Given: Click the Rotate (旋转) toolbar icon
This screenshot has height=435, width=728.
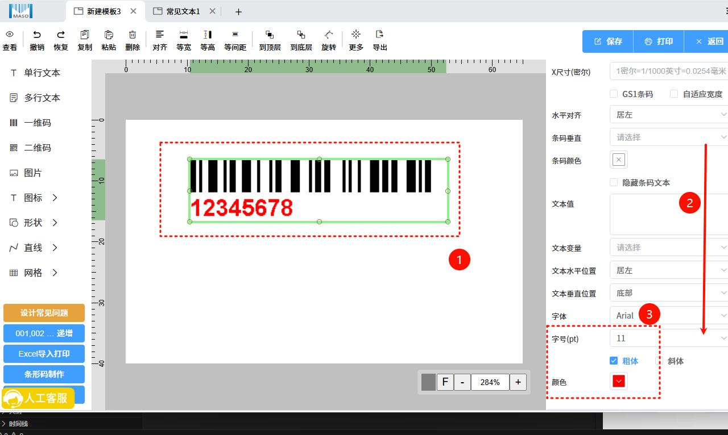Looking at the screenshot, I should pos(329,35).
